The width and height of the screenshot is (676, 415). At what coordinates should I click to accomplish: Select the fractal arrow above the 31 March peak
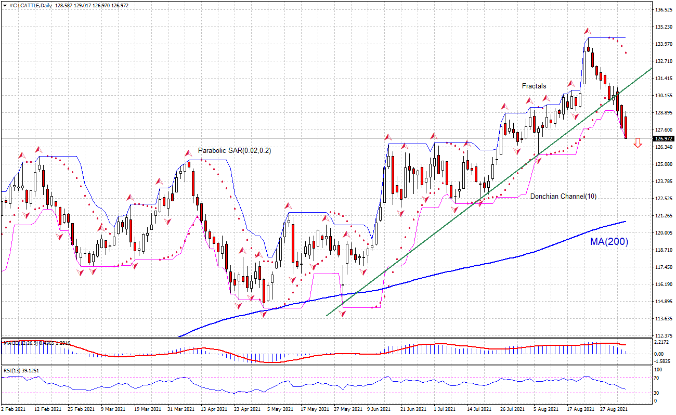188,153
